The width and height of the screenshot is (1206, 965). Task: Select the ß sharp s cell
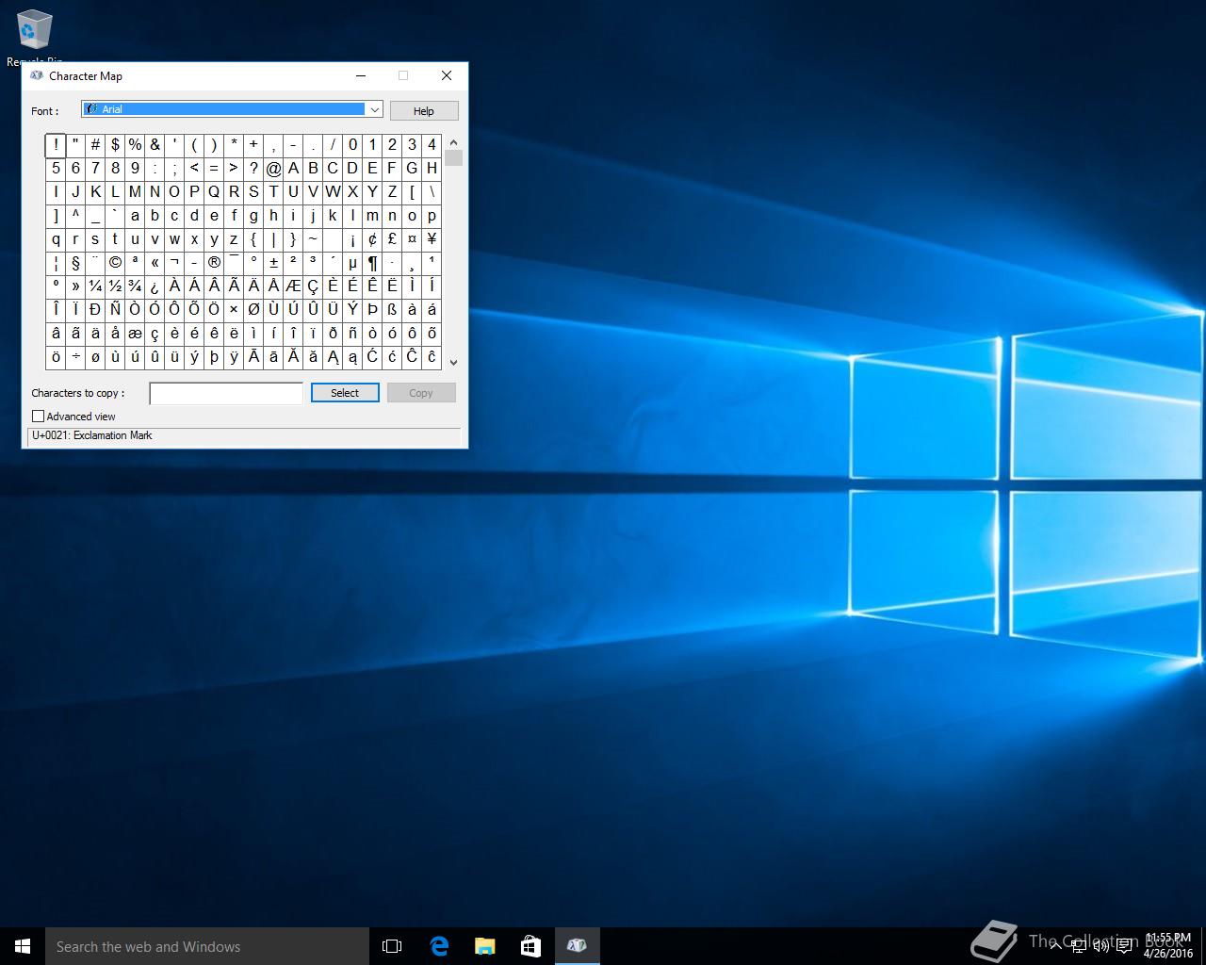[392, 309]
